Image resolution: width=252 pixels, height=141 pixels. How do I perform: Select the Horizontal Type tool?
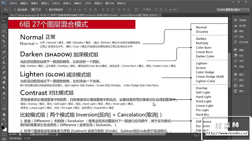tap(4, 98)
